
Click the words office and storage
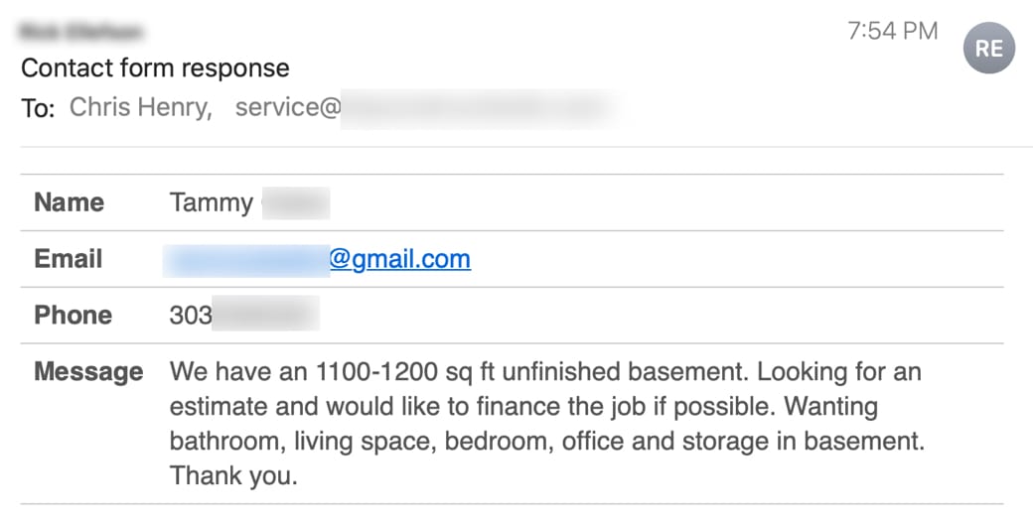[674, 441]
